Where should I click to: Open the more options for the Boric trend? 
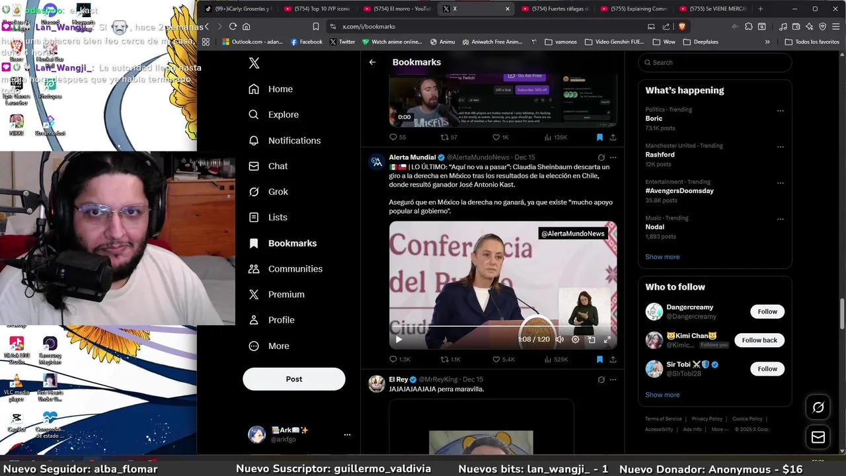(x=781, y=110)
